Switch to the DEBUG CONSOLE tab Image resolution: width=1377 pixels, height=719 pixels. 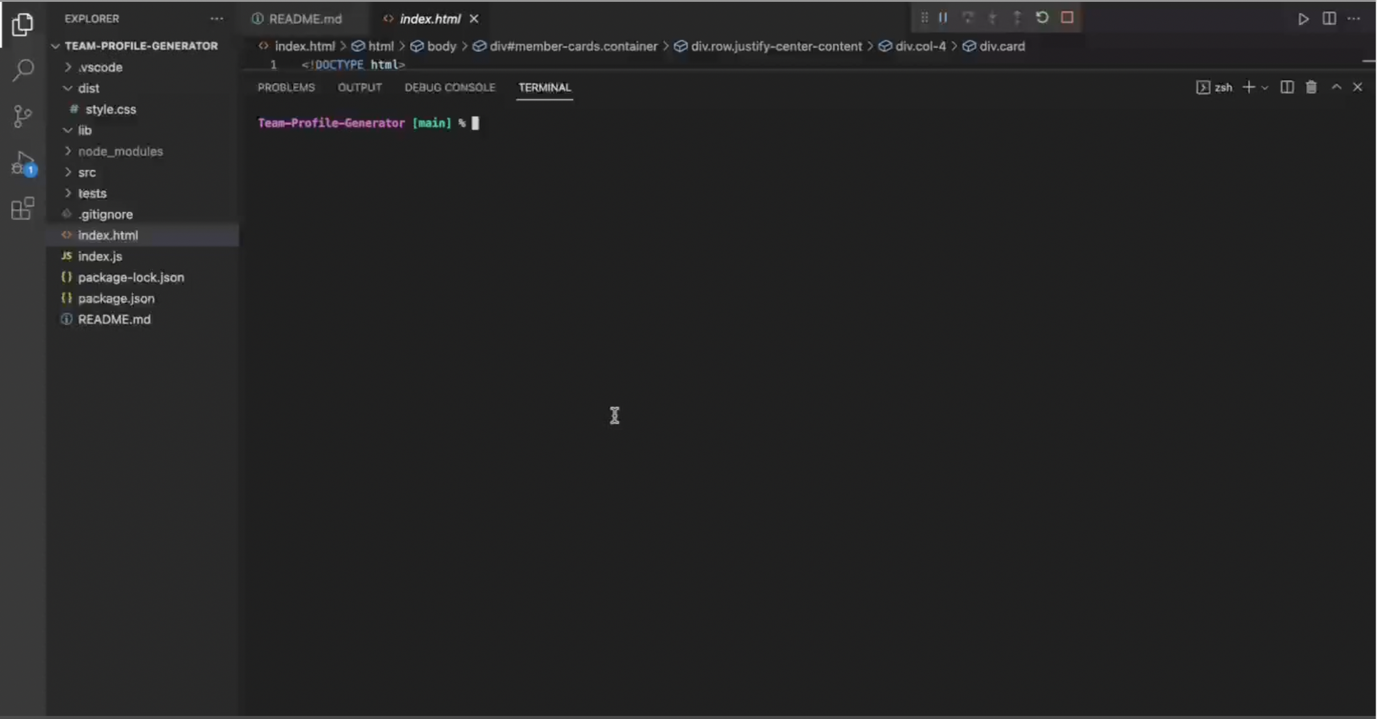click(x=450, y=87)
